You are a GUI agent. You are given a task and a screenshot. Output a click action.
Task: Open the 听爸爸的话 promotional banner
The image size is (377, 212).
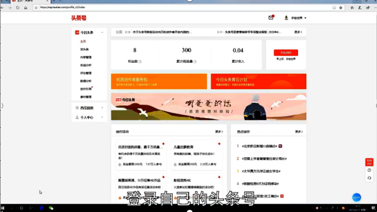[208, 107]
